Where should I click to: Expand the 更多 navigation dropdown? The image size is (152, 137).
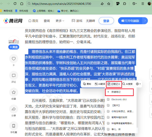[60, 21]
